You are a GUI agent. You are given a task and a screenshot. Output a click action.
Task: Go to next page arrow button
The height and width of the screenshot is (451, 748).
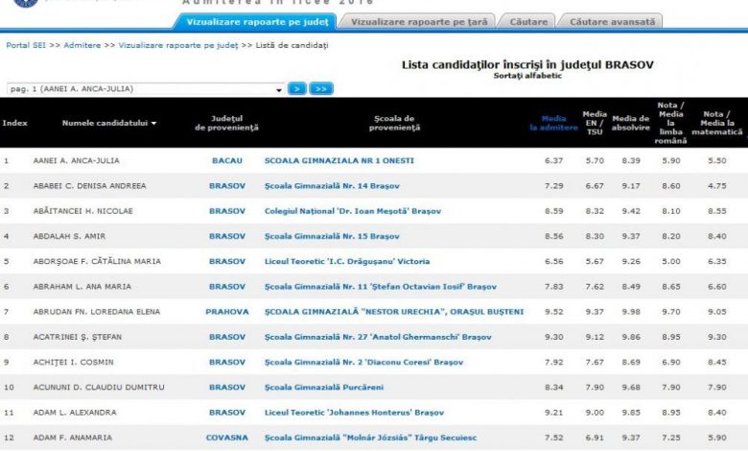tap(296, 89)
